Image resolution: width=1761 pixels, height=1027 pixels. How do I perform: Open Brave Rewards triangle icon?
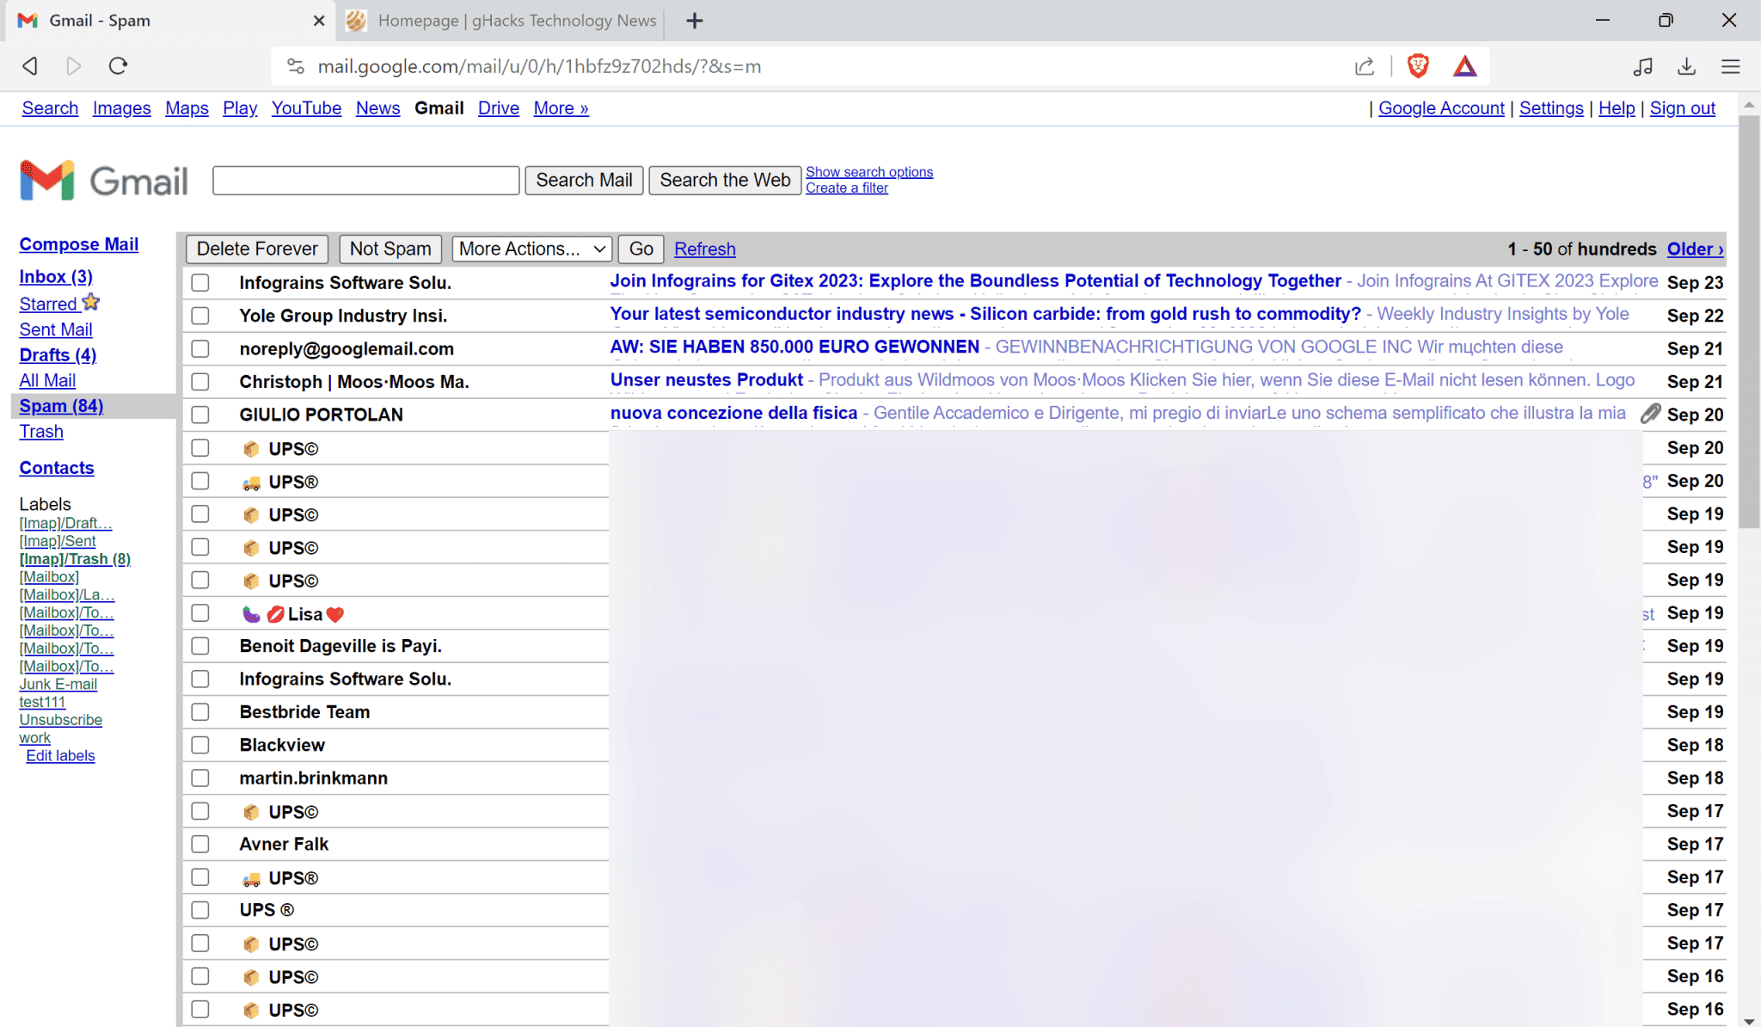(x=1466, y=65)
